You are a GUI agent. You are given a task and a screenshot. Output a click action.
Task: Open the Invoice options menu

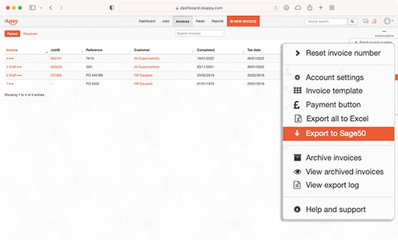[384, 34]
